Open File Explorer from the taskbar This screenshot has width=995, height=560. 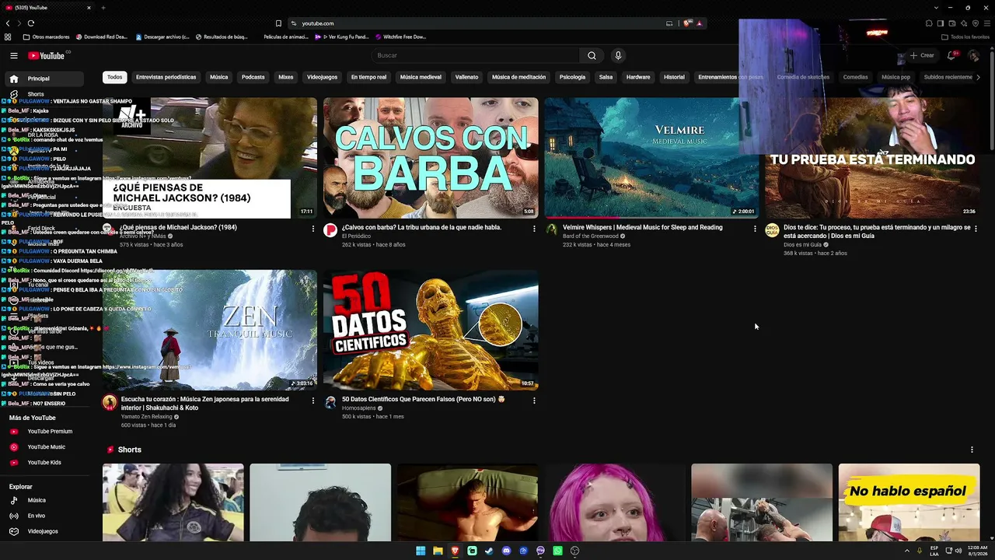point(438,551)
